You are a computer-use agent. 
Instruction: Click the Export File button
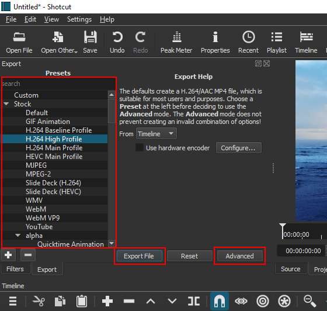click(139, 256)
